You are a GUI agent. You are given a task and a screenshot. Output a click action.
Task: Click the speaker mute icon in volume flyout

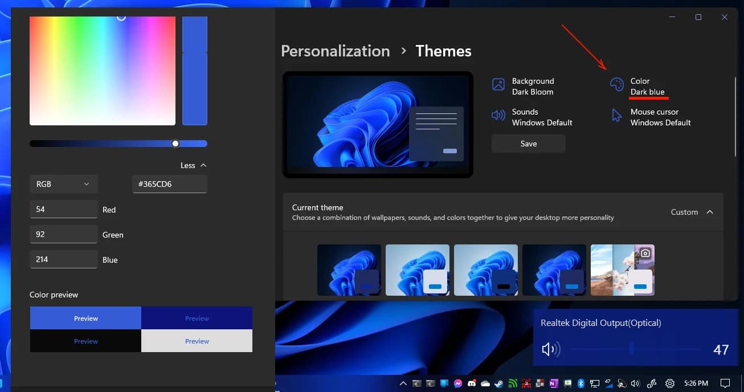tap(551, 349)
